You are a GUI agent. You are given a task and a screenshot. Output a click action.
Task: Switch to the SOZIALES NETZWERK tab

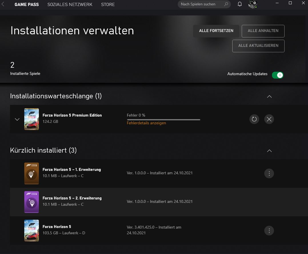(x=70, y=4)
